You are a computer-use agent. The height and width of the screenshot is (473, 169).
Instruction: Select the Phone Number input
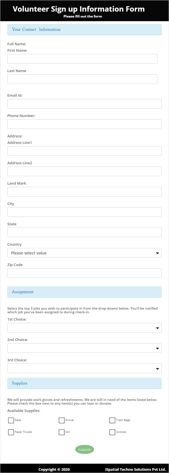[84, 124]
